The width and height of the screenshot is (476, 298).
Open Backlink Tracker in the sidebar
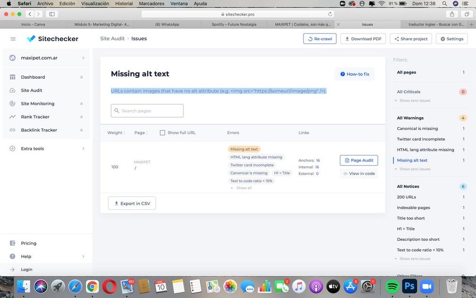point(39,130)
